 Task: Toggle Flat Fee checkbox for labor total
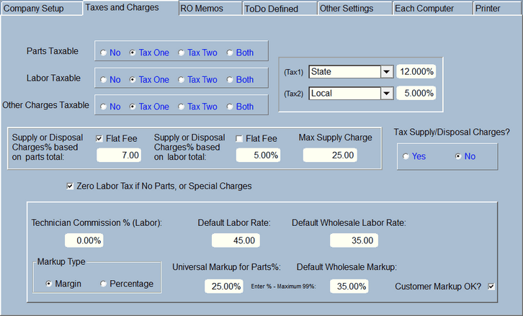[239, 138]
